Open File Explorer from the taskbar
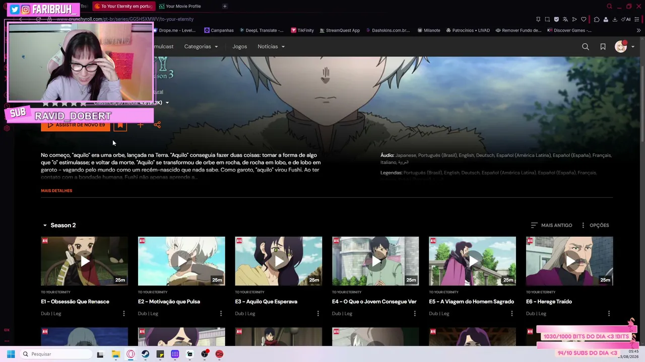 (115, 354)
